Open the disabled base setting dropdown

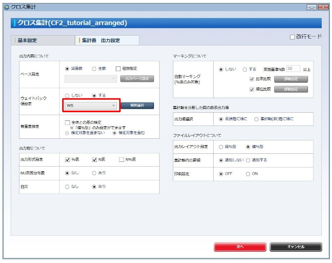91,79
